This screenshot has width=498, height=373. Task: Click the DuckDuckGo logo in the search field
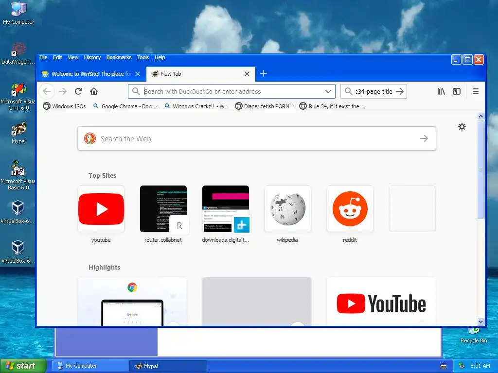pyautogui.click(x=90, y=138)
